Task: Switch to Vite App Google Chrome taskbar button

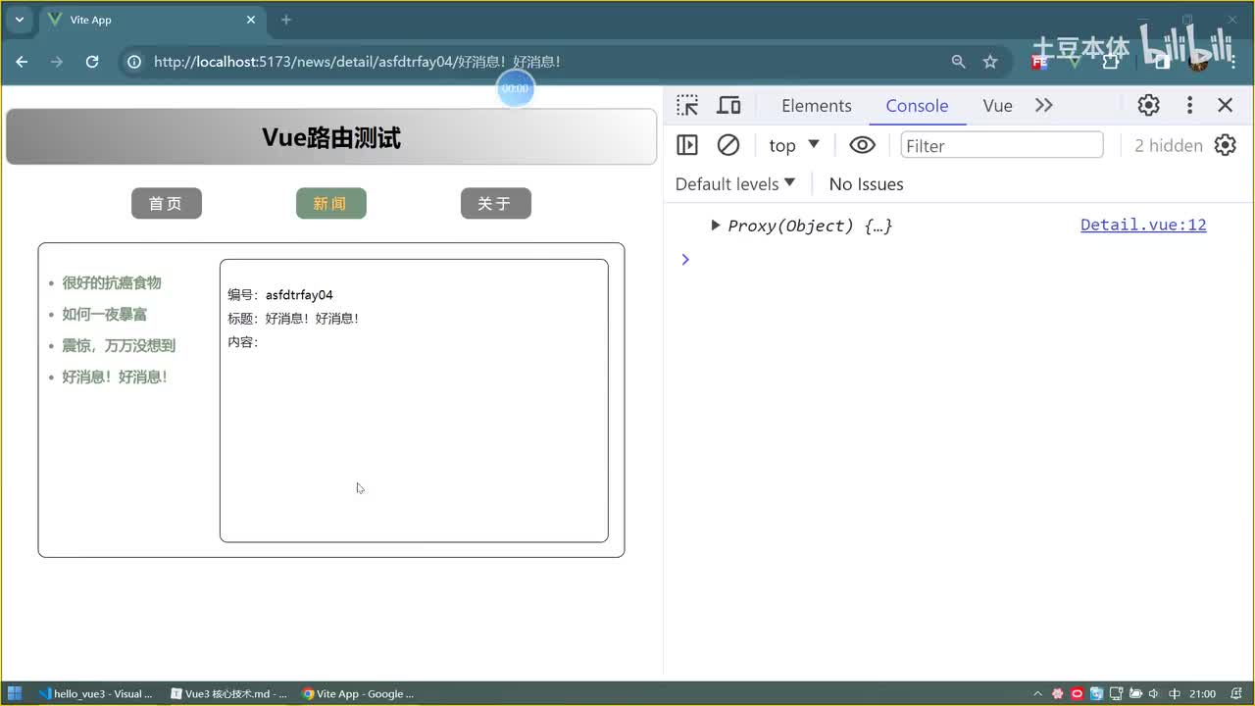Action: pyautogui.click(x=359, y=693)
